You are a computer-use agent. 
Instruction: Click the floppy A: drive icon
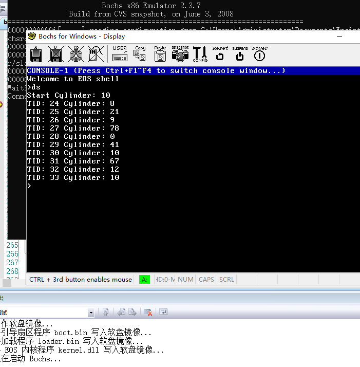(36, 54)
